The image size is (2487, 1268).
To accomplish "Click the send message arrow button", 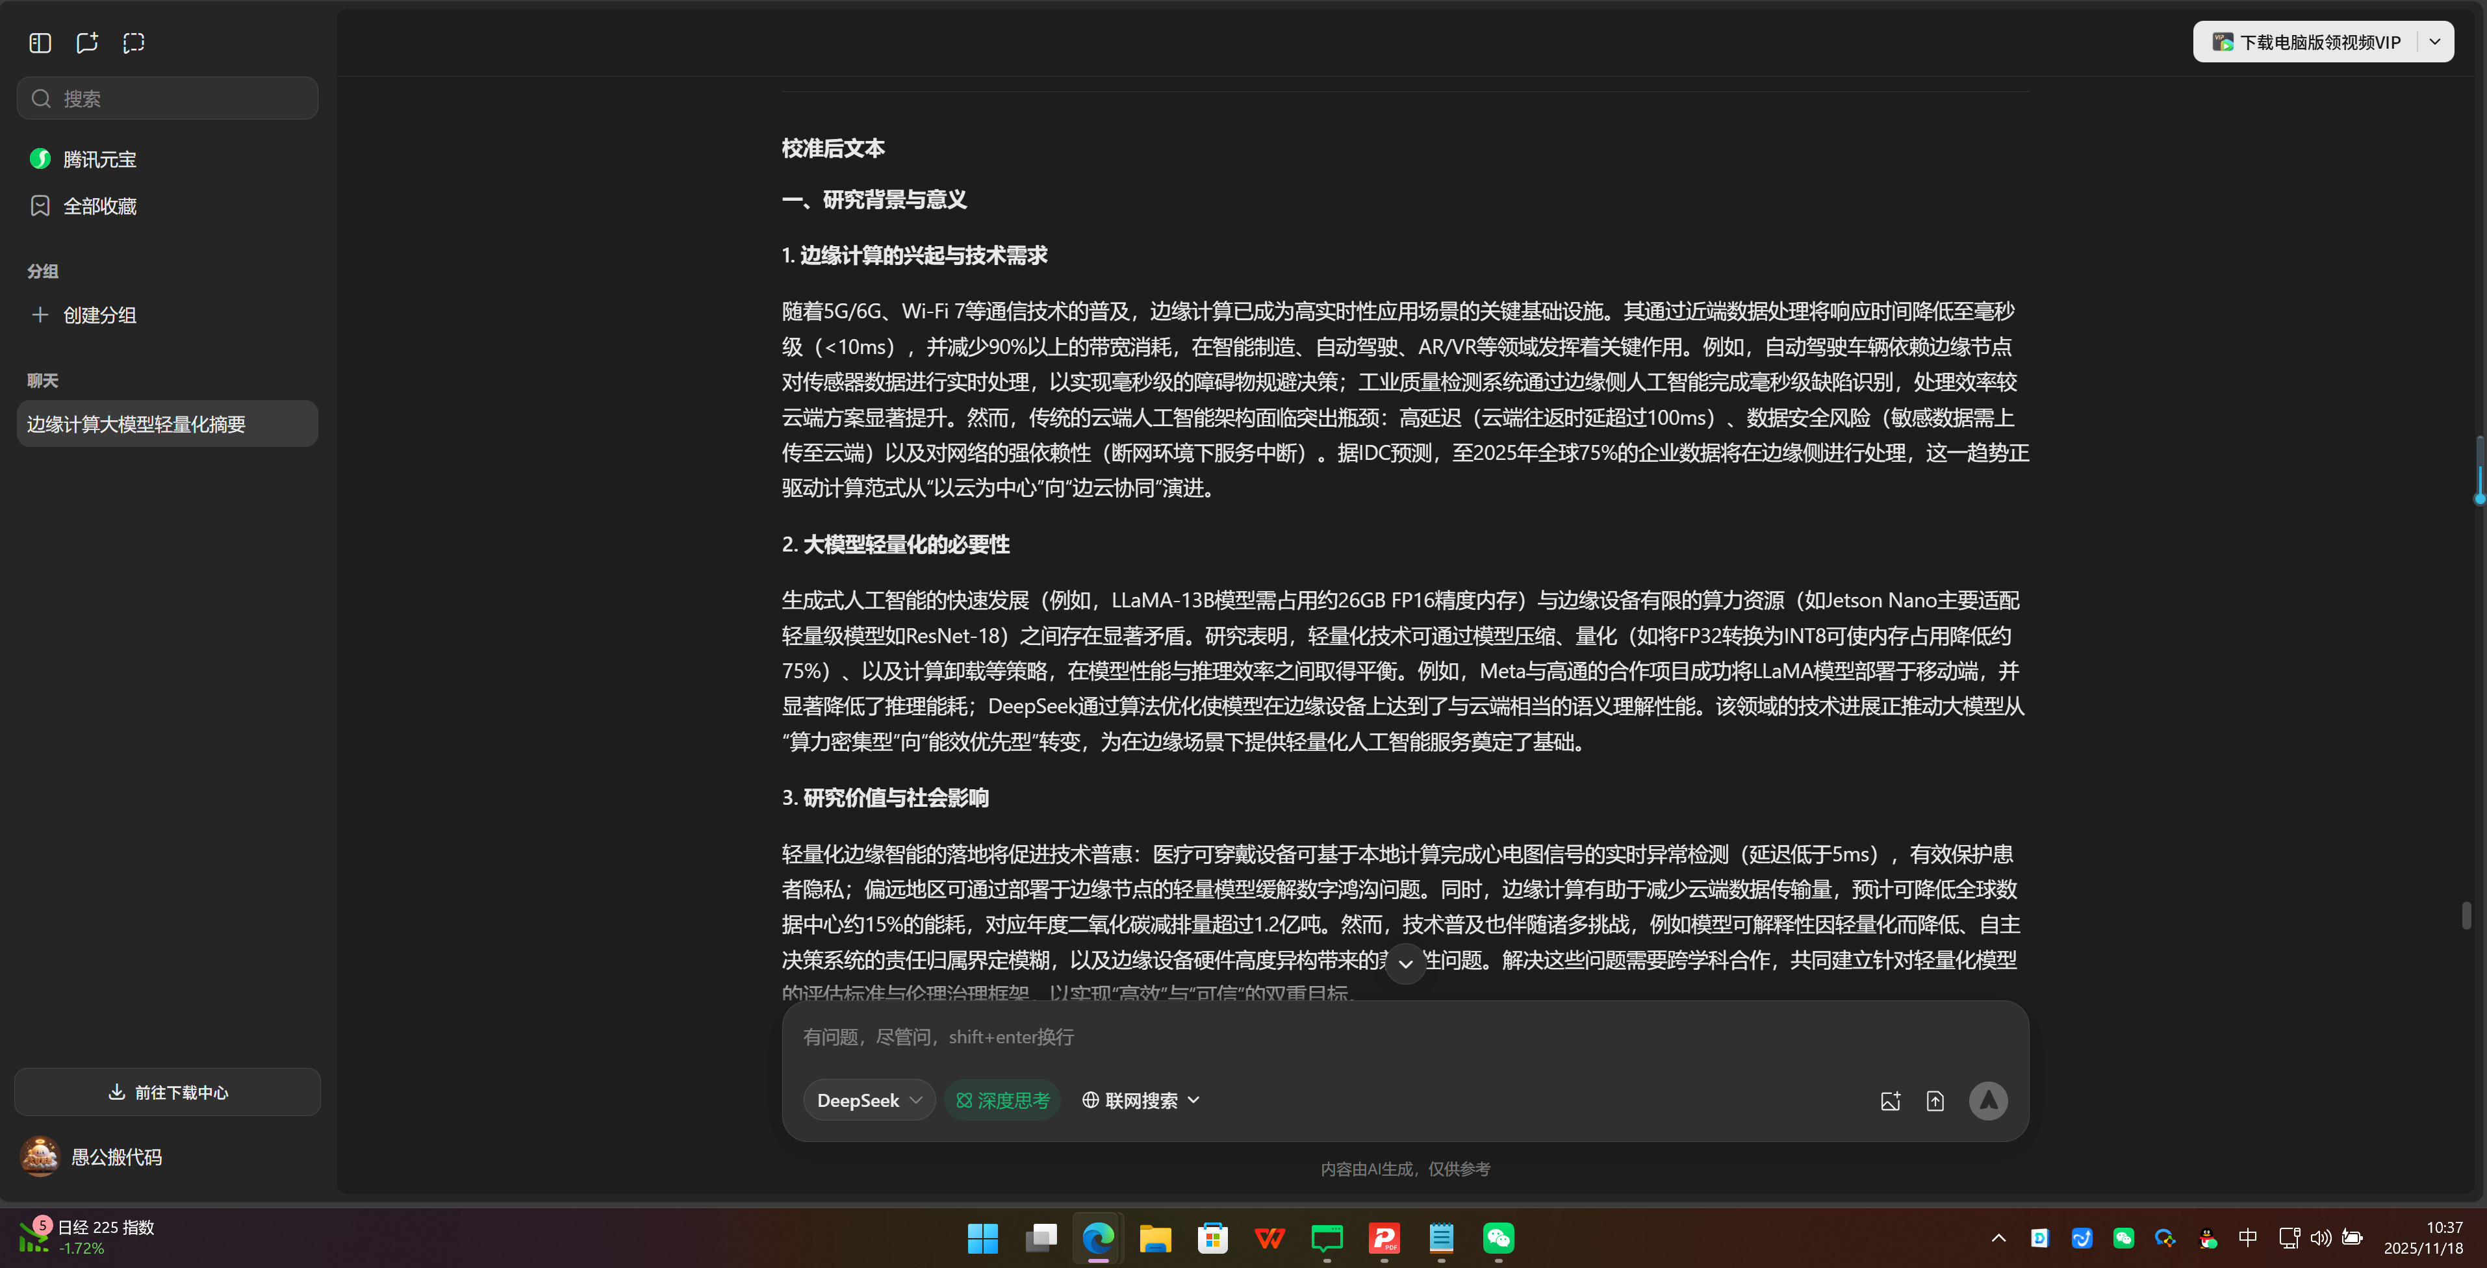I will [x=1987, y=1100].
